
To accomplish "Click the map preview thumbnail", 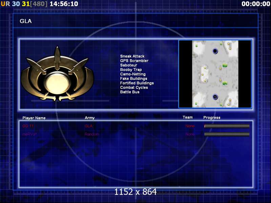I will 215,74.
